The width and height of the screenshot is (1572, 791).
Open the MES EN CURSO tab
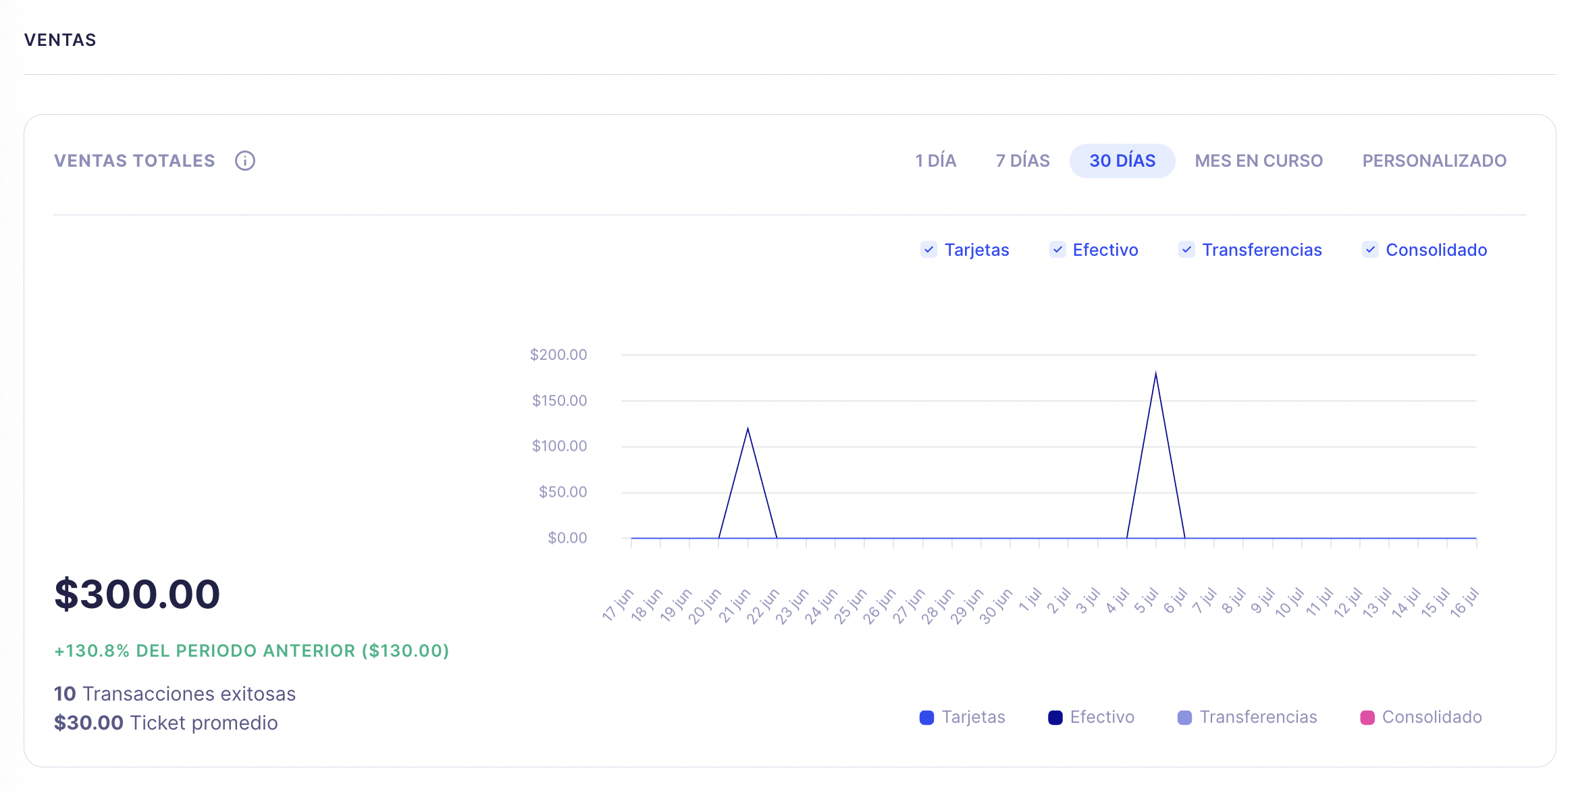pyautogui.click(x=1258, y=161)
